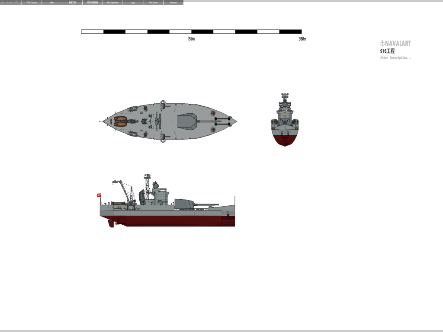
Task: Open the Part Scaler menu item
Action: tap(153, 3)
